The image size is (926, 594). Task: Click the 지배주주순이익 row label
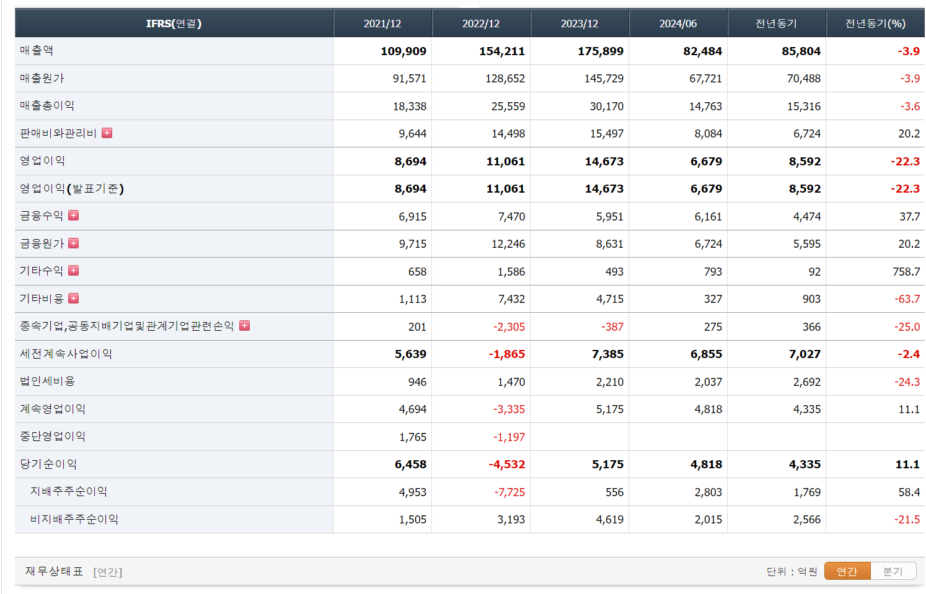pyautogui.click(x=69, y=491)
